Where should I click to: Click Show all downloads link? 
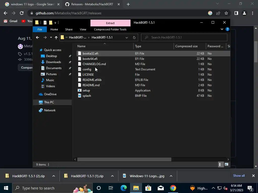[x=239, y=176]
